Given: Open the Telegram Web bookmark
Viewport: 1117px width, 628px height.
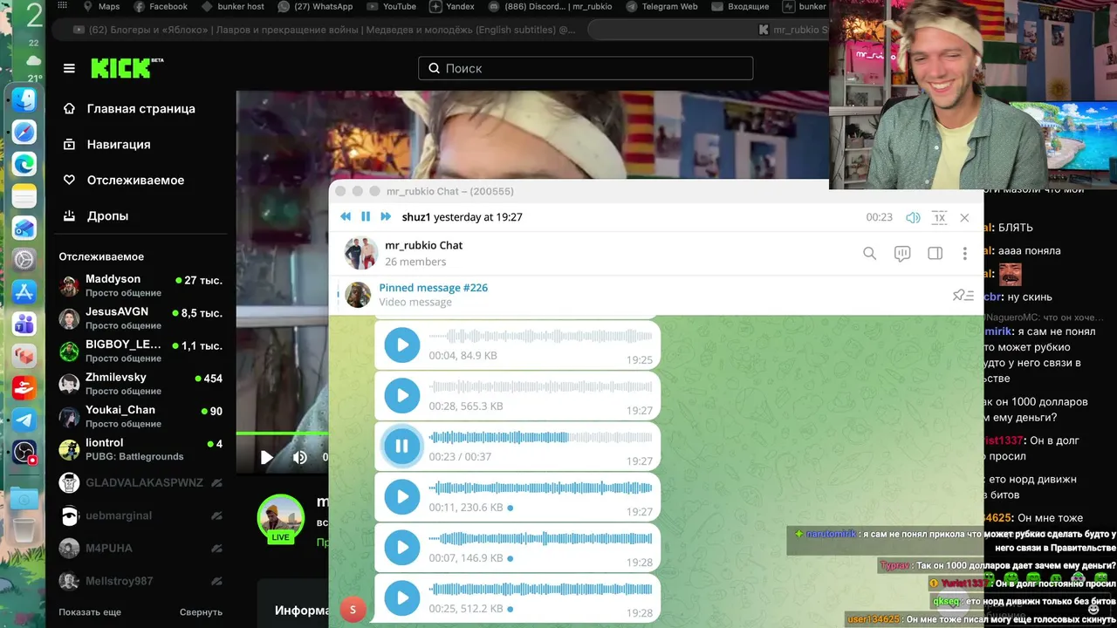Looking at the screenshot, I should coord(661,7).
